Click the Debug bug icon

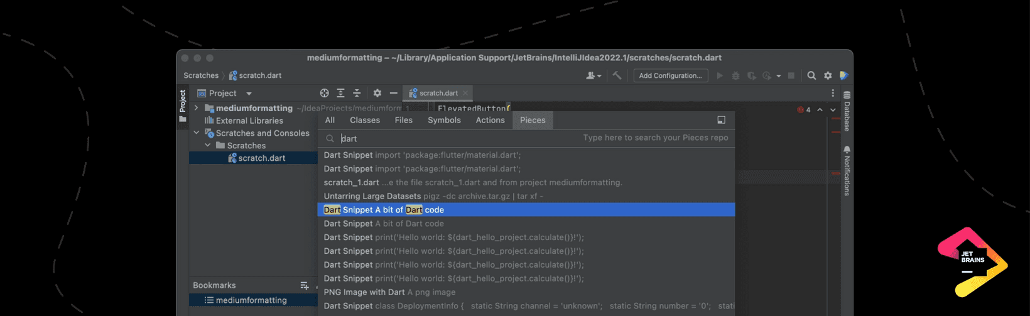[735, 75]
